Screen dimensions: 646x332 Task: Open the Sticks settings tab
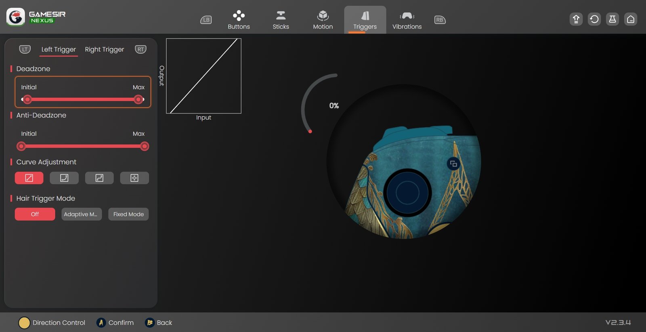click(281, 20)
